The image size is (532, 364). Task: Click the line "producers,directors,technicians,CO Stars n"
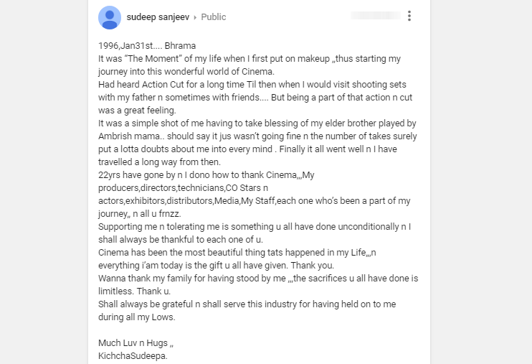tap(184, 187)
